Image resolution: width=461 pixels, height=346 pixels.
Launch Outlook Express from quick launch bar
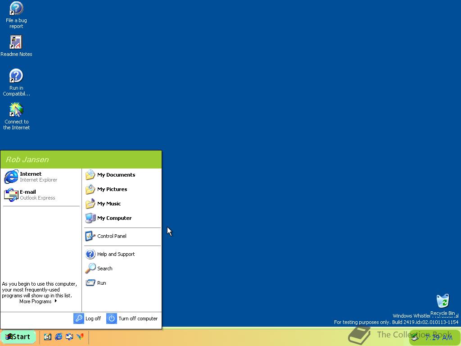[x=69, y=337]
